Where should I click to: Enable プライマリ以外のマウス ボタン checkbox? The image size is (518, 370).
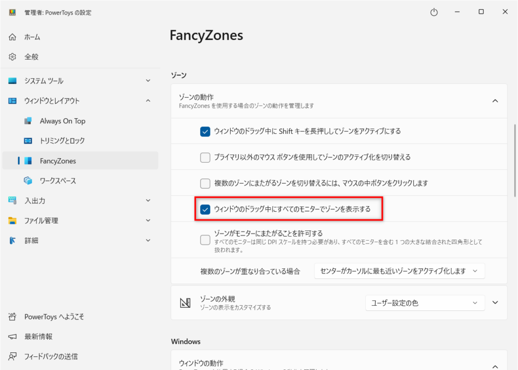tap(205, 157)
